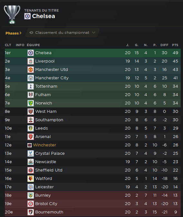
Task: Sort table by DIFF column header
Action: pos(164,45)
